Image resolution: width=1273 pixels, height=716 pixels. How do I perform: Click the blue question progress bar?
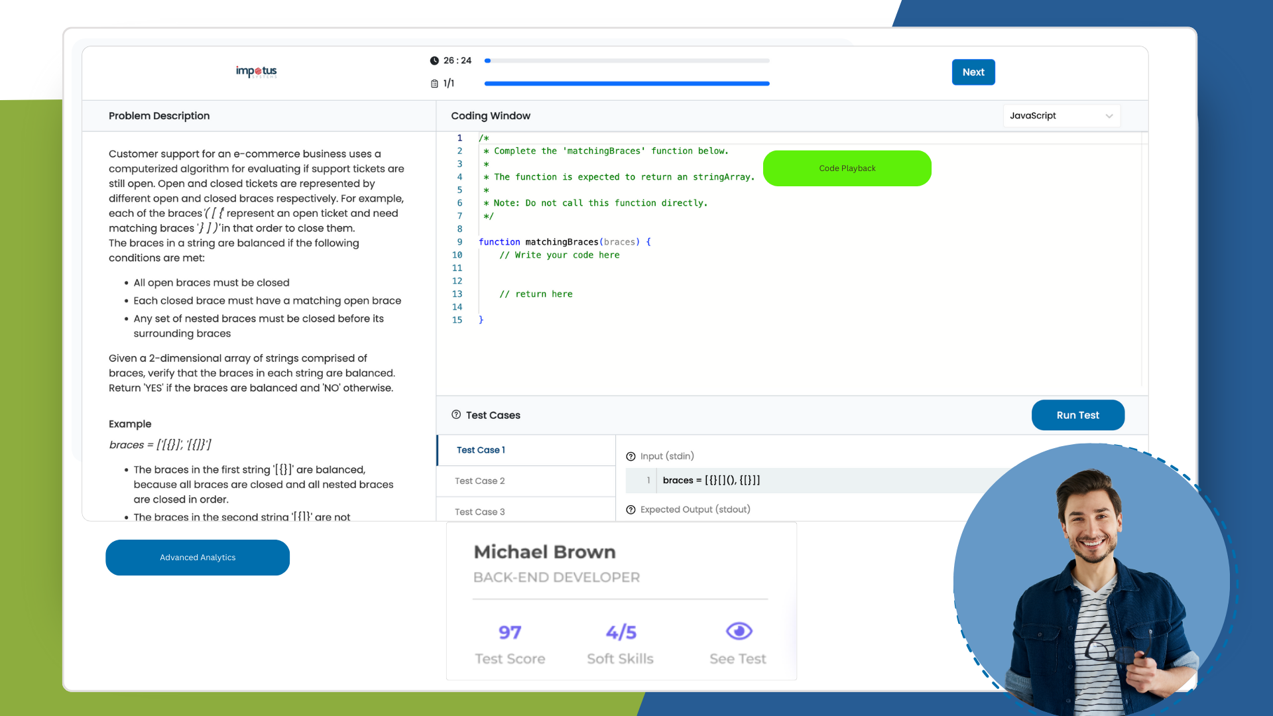click(x=627, y=84)
